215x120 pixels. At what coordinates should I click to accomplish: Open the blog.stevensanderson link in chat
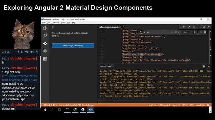pyautogui.click(x=19, y=78)
